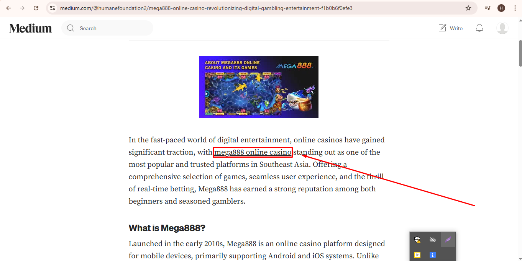This screenshot has height=261, width=522.
Task: Focus the Medium Search field
Action: click(x=107, y=28)
